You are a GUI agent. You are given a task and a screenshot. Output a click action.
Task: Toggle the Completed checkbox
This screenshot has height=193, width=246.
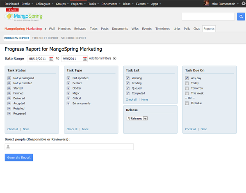coord(128,93)
